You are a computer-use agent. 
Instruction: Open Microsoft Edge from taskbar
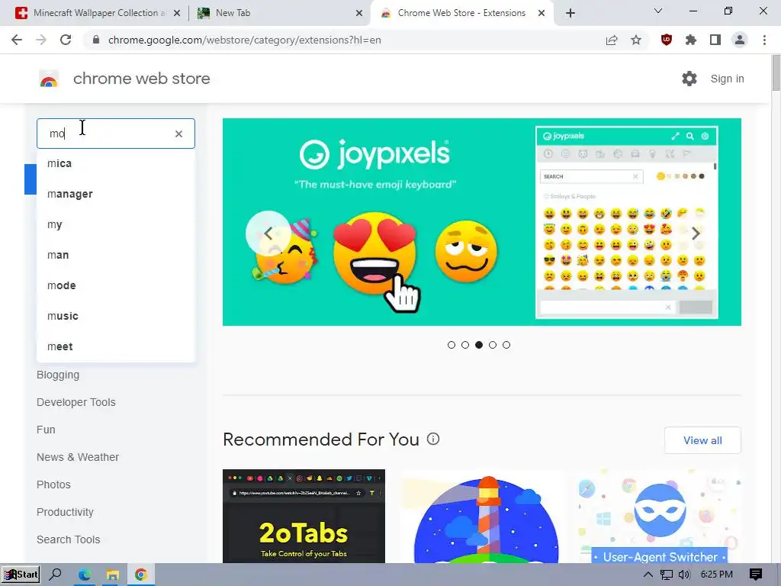(84, 575)
